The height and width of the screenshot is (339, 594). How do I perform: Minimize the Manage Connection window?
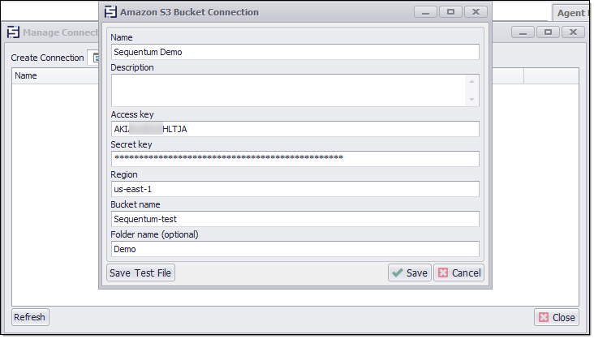point(524,32)
